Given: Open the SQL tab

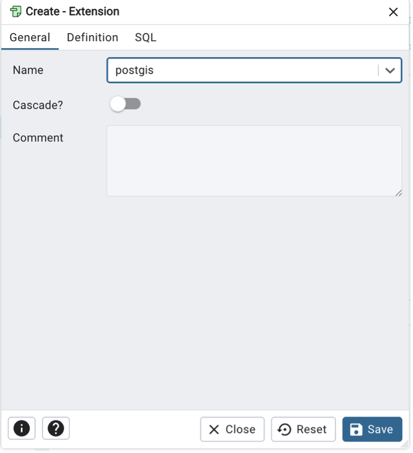Looking at the screenshot, I should pyautogui.click(x=147, y=38).
